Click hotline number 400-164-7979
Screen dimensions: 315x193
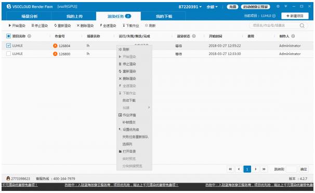point(64,179)
